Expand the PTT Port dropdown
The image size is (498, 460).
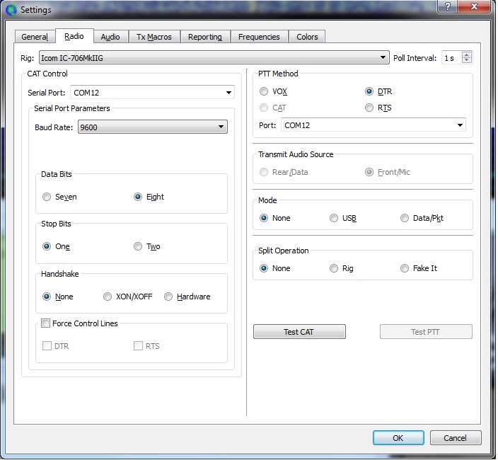pyautogui.click(x=461, y=125)
